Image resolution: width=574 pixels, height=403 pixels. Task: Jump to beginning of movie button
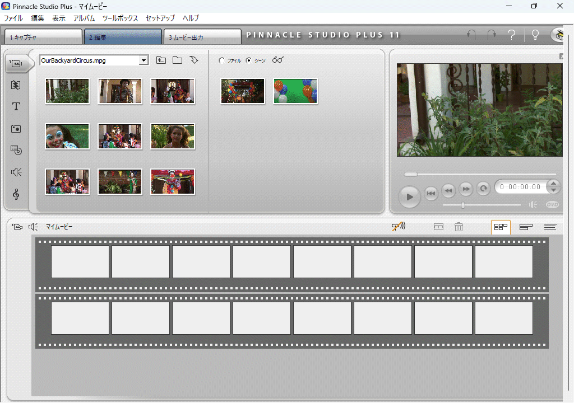tap(431, 193)
